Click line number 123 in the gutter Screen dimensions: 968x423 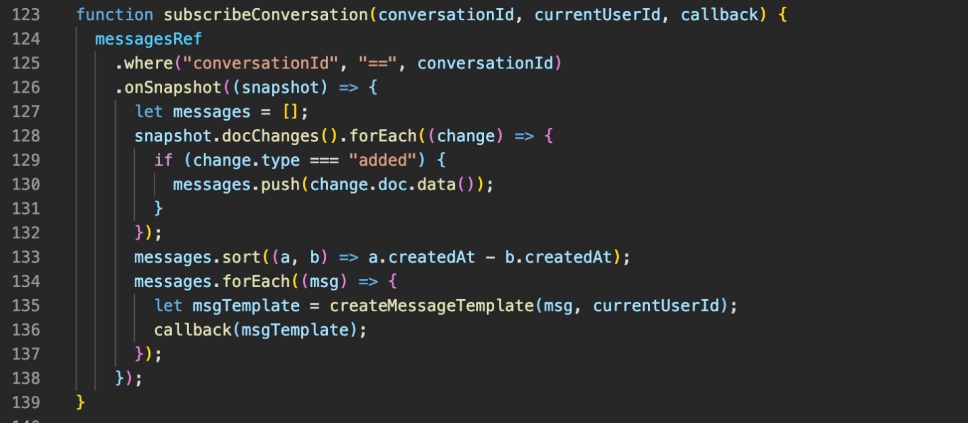pos(26,14)
